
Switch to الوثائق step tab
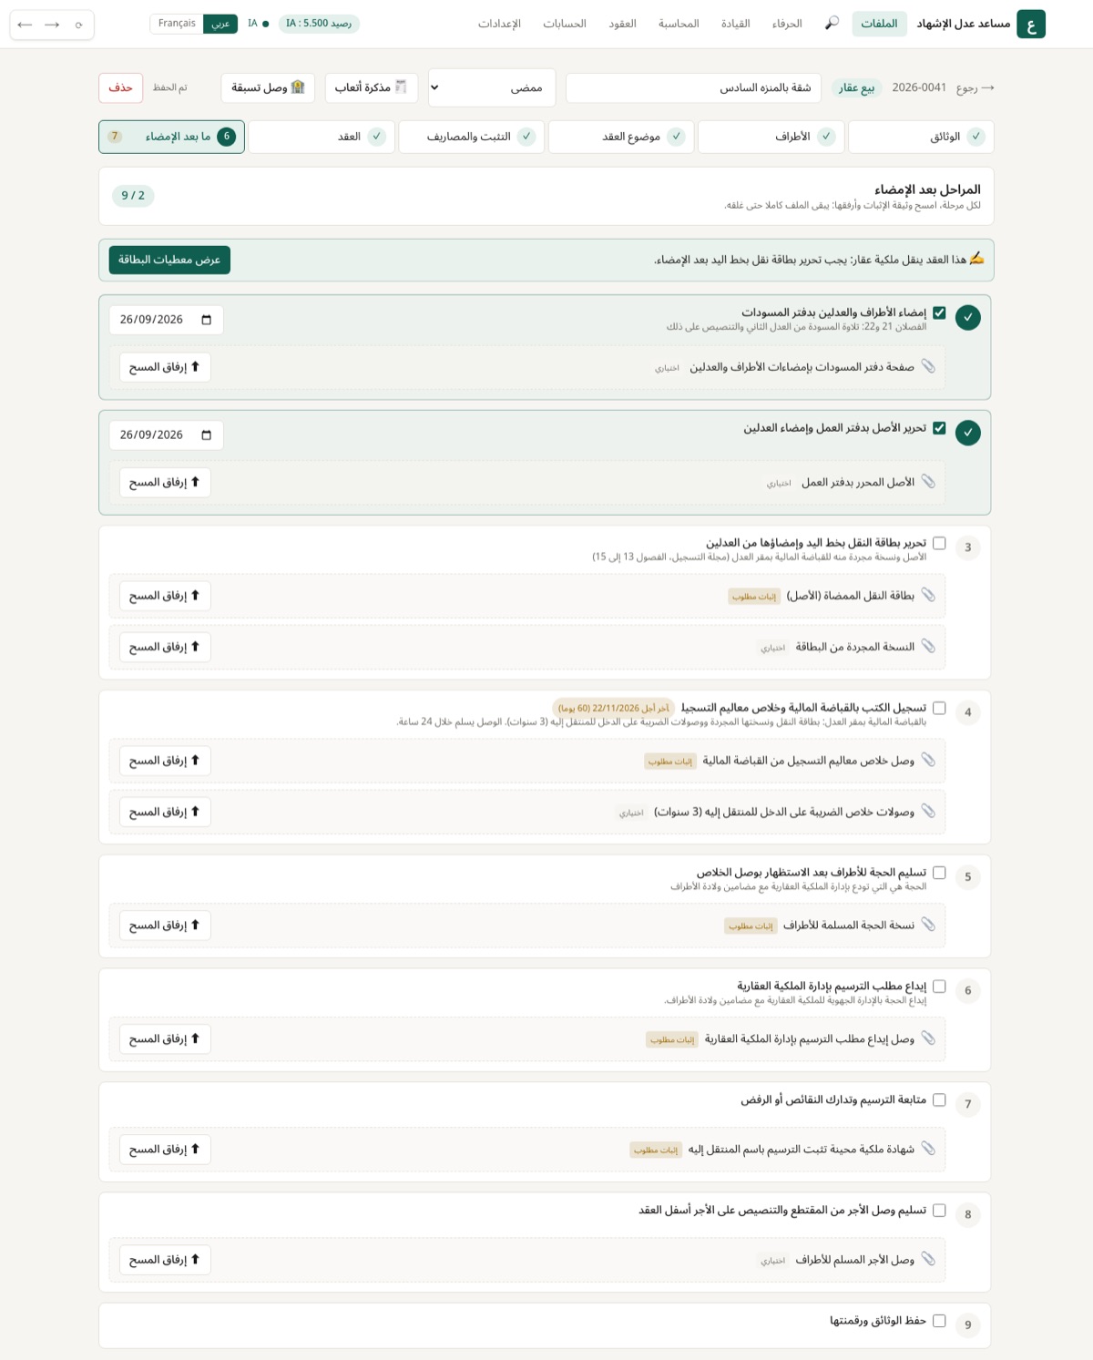click(921, 137)
